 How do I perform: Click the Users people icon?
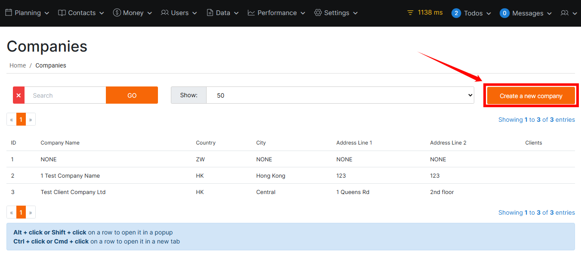[165, 13]
